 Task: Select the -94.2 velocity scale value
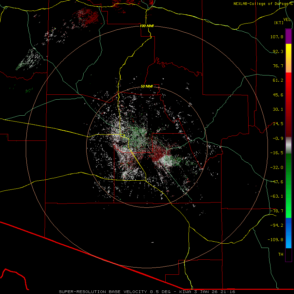point(277,225)
